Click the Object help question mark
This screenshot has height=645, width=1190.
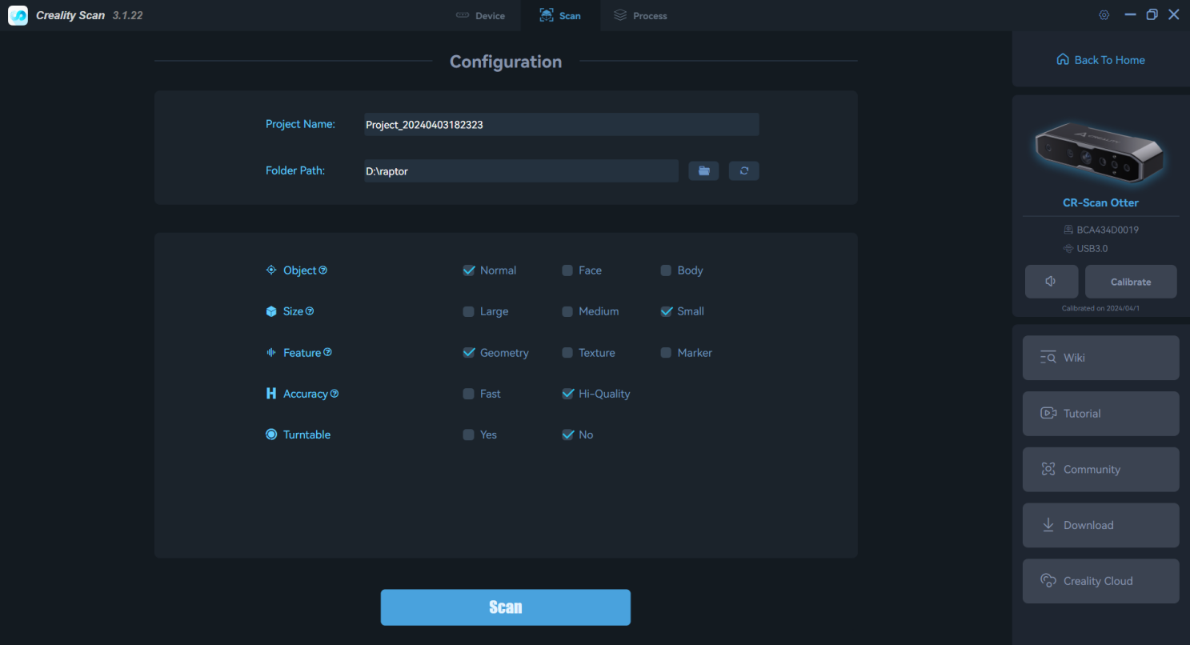[x=323, y=270]
